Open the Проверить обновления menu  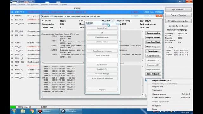click(x=49, y=4)
